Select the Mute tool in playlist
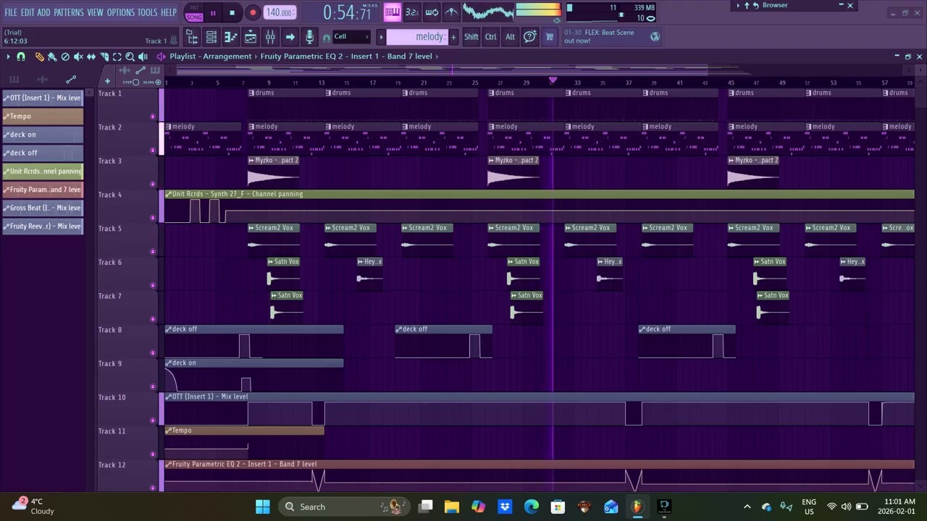Image resolution: width=927 pixels, height=521 pixels. tap(78, 56)
